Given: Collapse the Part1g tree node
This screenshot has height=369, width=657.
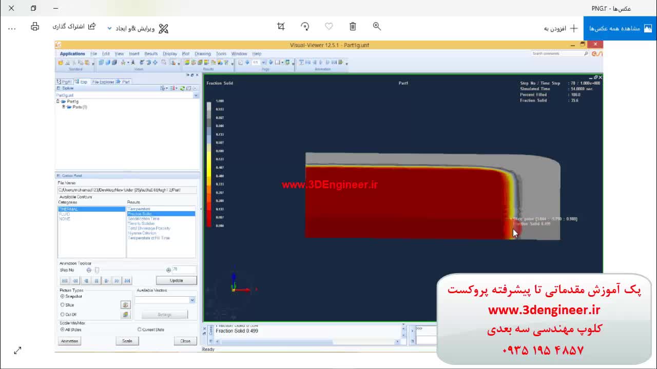Looking at the screenshot, I should 58,101.
